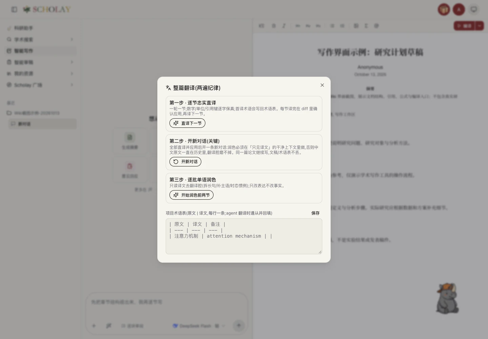Open the gift icon in the top bar
The height and width of the screenshot is (339, 488).
(444, 9)
